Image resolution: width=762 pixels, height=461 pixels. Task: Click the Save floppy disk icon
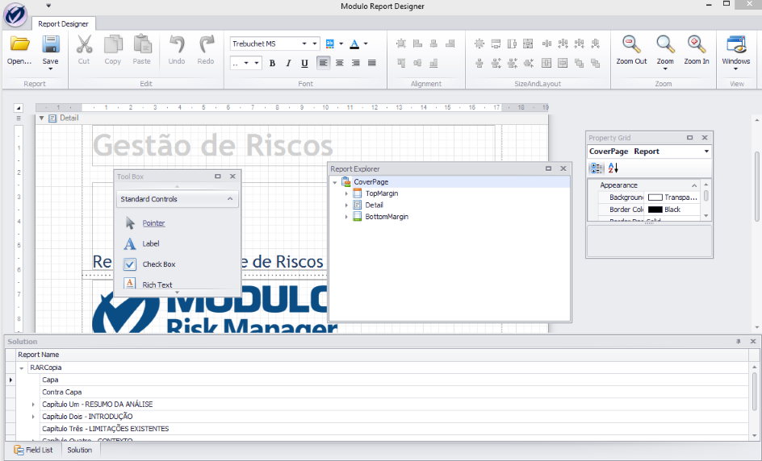(51, 44)
